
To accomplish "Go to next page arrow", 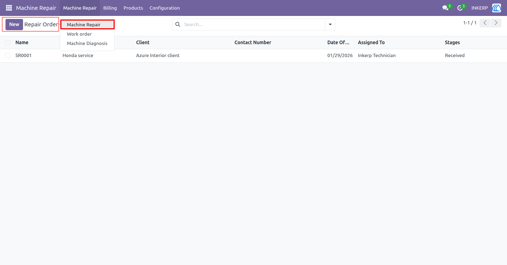I will click(496, 23).
